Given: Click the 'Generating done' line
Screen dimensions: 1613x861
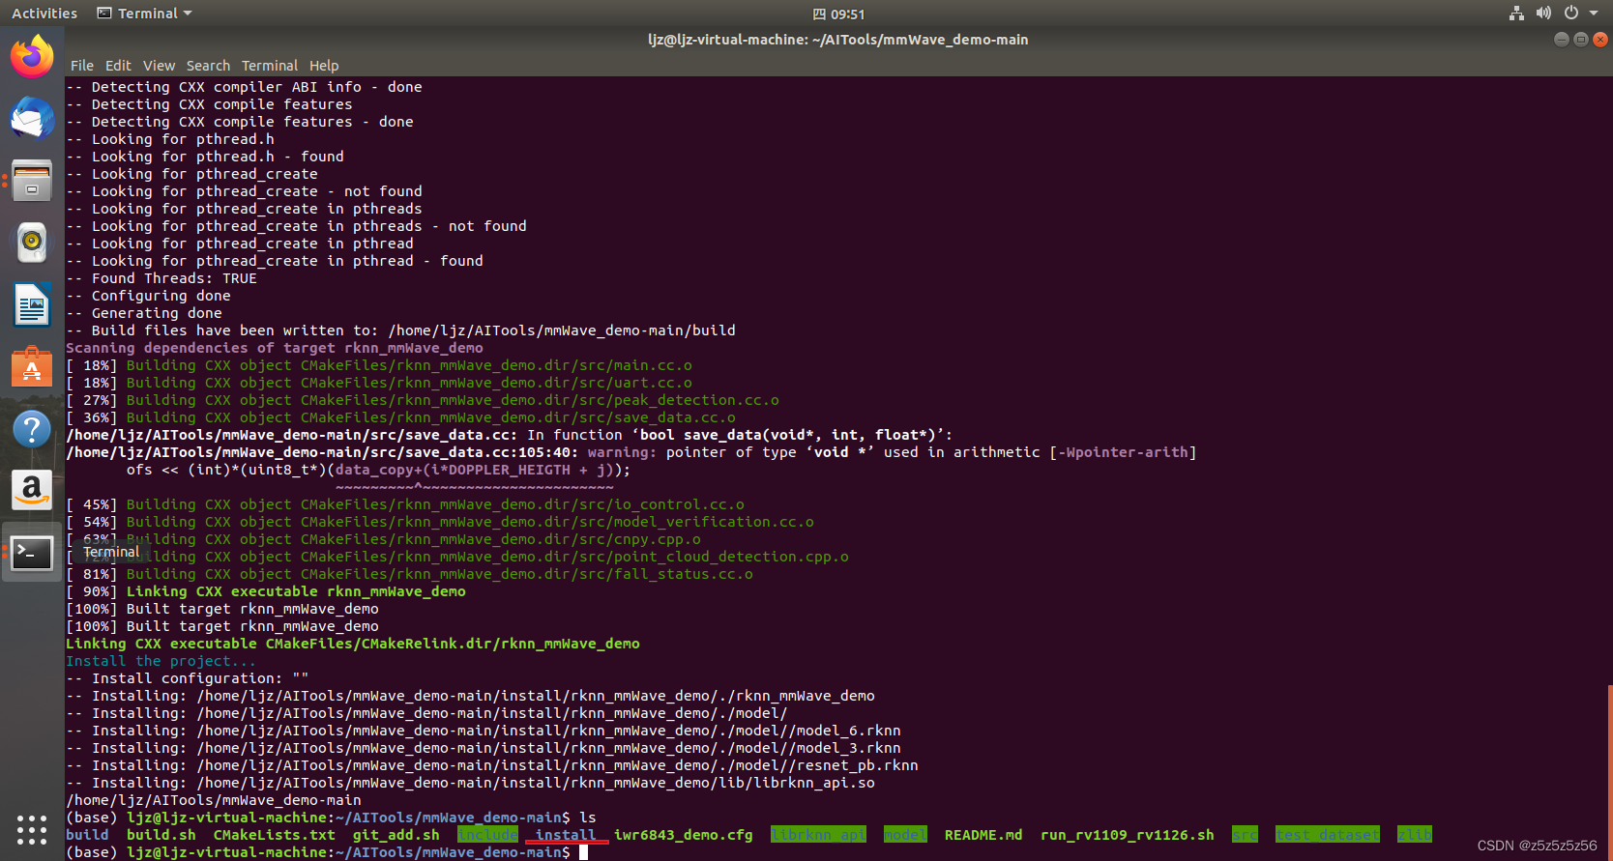Looking at the screenshot, I should pyautogui.click(x=144, y=313).
